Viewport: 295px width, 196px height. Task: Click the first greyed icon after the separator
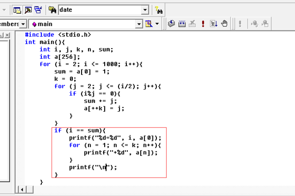[x=255, y=24]
